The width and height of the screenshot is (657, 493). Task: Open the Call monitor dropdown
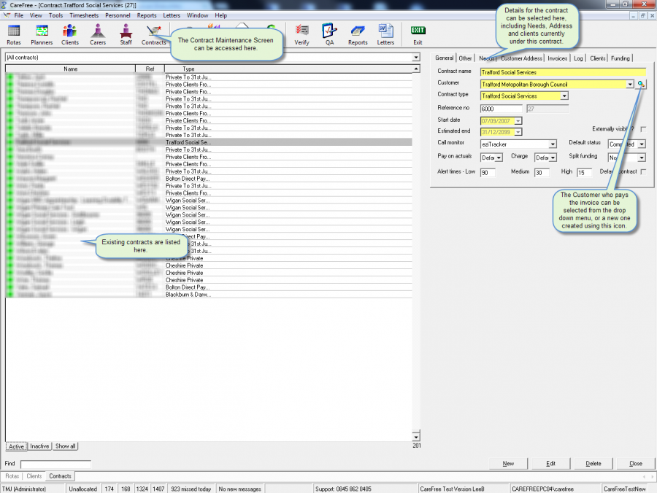[x=553, y=144]
